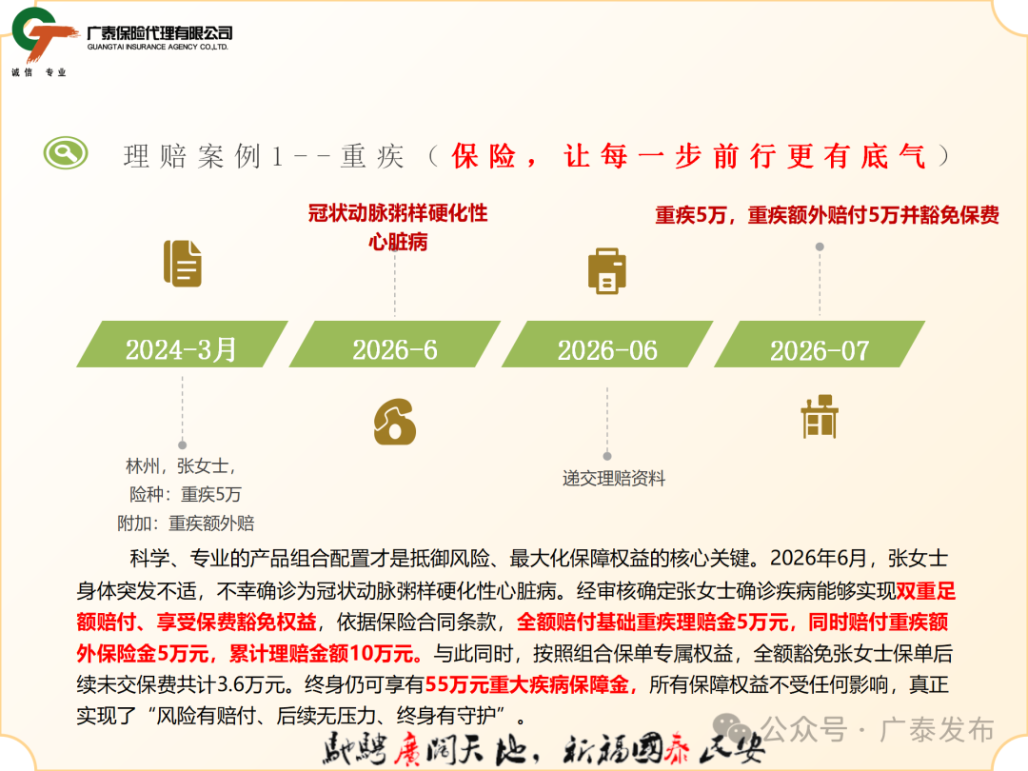This screenshot has width=1028, height=771.
Task: Click the company name 广泰保险代理有限公司
Action: point(159,32)
